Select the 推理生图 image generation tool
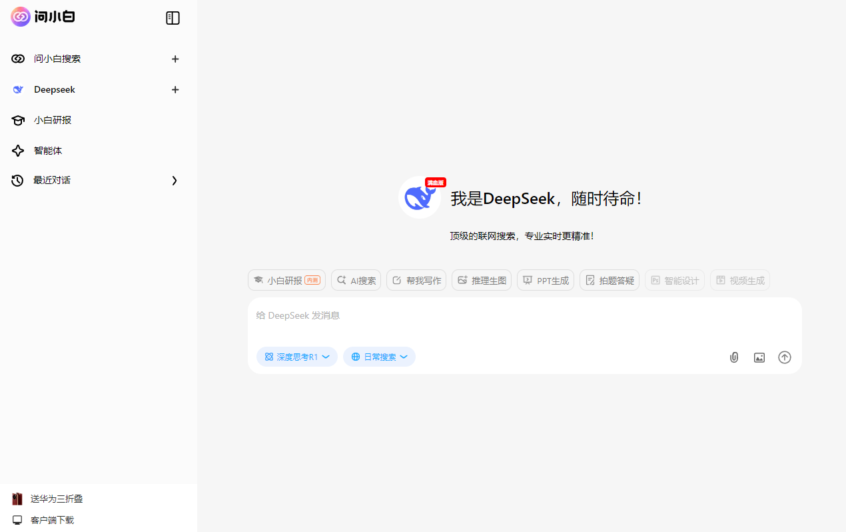 [482, 280]
